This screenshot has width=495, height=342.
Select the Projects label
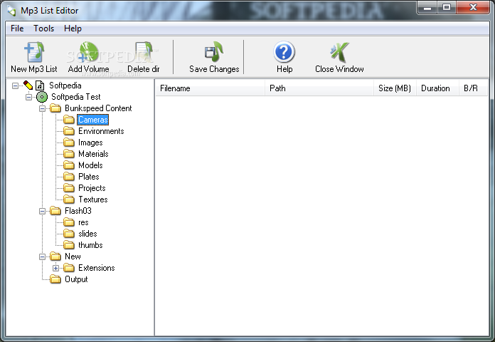[x=92, y=188]
